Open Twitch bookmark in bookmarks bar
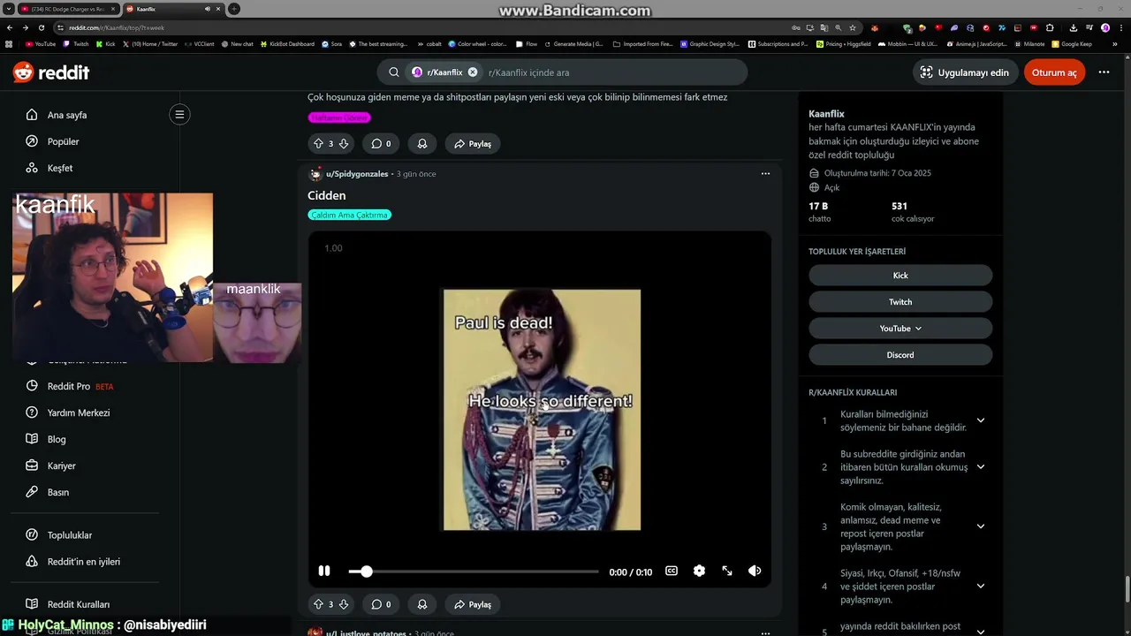This screenshot has height=636, width=1131. pos(76,43)
